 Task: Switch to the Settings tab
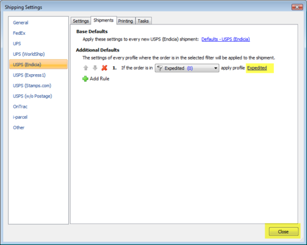pos(80,21)
